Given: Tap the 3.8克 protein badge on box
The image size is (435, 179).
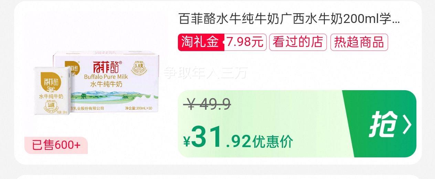Looking at the screenshot, I should [x=138, y=64].
